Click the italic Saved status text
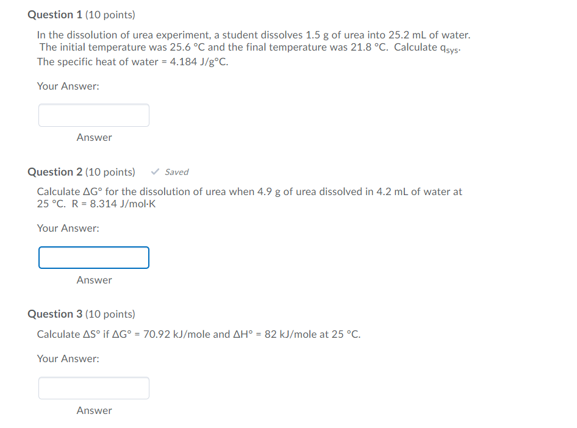577x428 pixels. pos(176,172)
